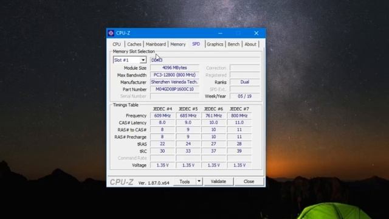This screenshot has height=219, width=389.
Task: Click tRC value 33
Action: point(188,151)
